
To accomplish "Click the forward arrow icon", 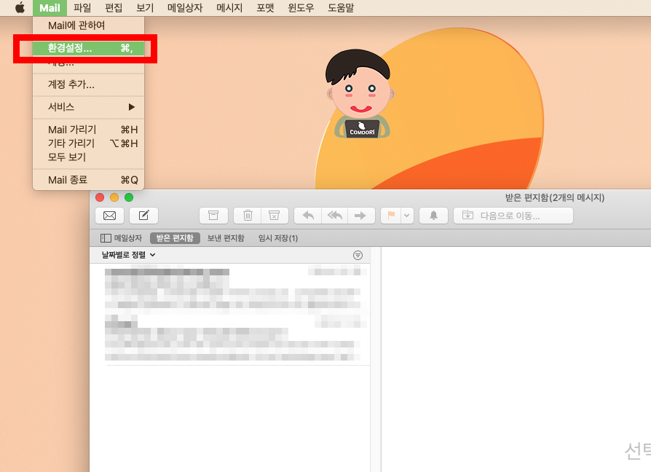I will [x=360, y=216].
